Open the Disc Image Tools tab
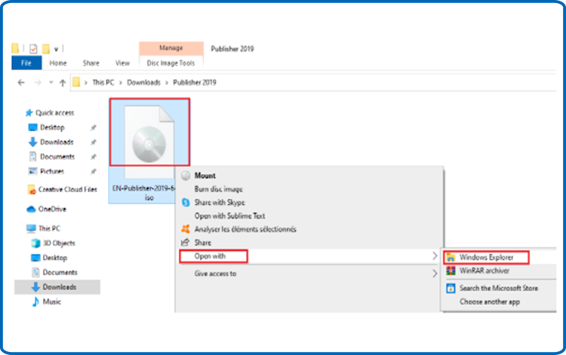 pos(171,63)
